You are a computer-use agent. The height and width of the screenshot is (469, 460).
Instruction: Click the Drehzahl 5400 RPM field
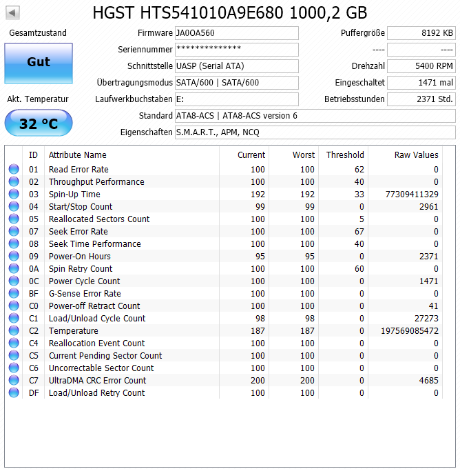click(x=421, y=66)
